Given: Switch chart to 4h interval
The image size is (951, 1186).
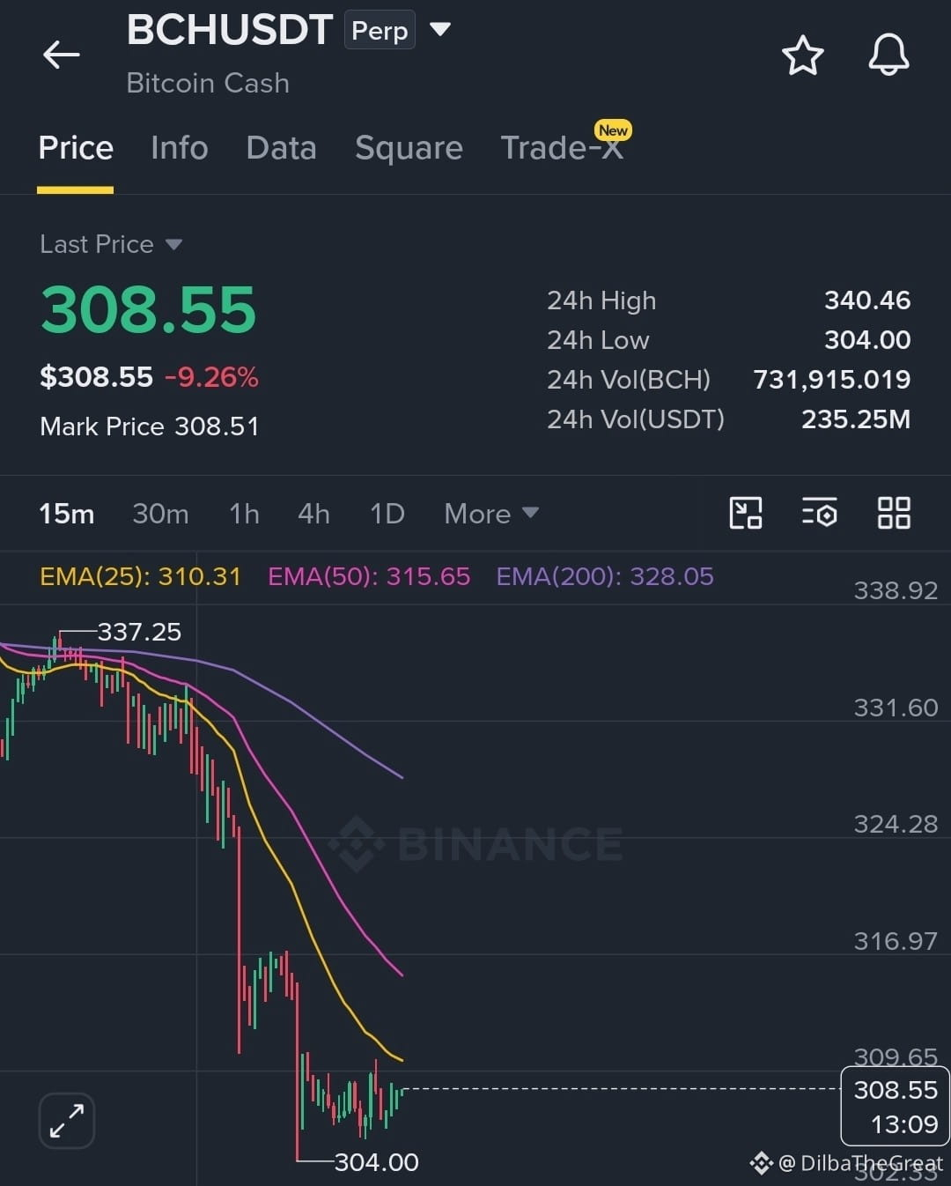Looking at the screenshot, I should (313, 514).
